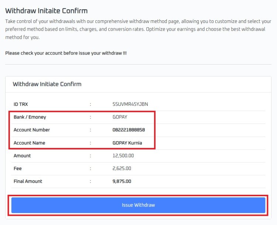Click the Bank / Emoney label
This screenshot has width=277, height=225.
(x=30, y=117)
